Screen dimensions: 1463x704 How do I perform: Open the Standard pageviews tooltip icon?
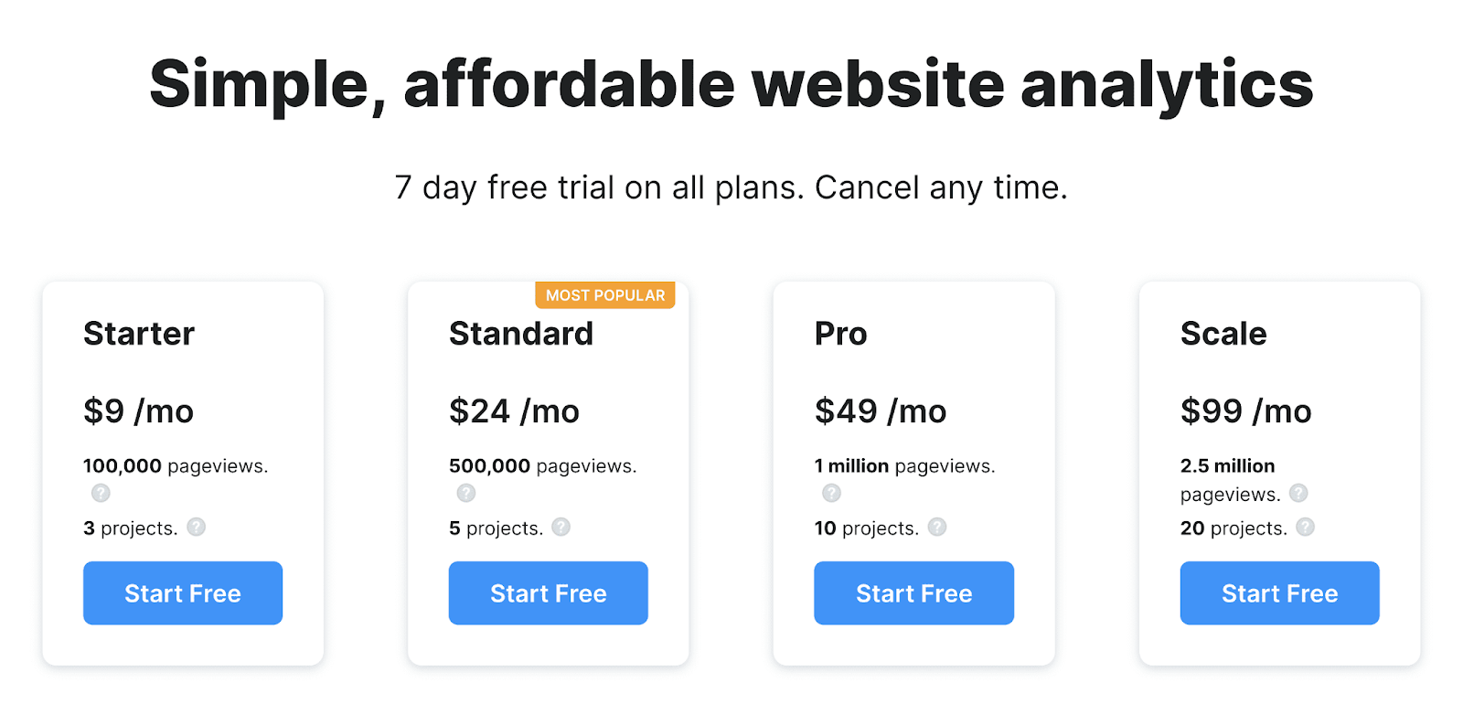466,493
